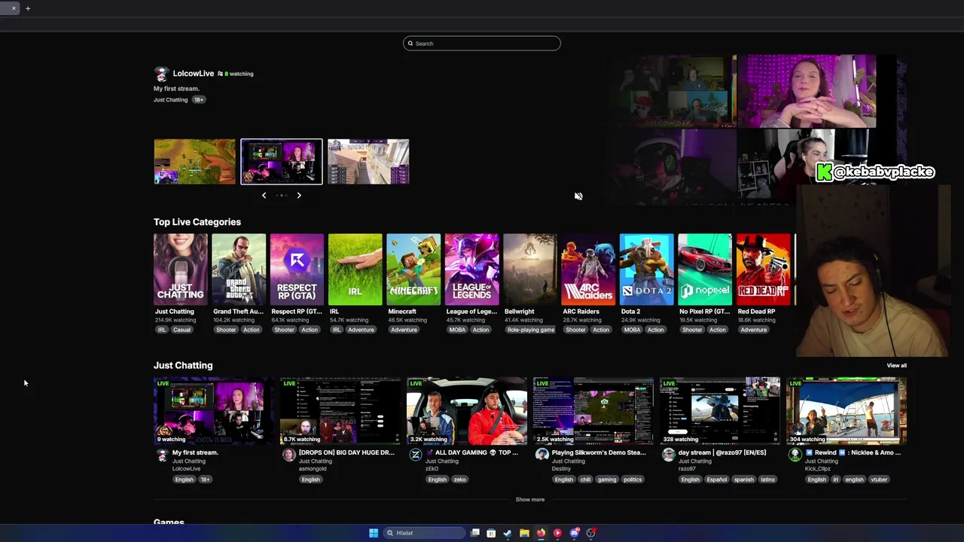Click the zeko tag on zEkO's stream
The width and height of the screenshot is (964, 542).
pyautogui.click(x=459, y=480)
